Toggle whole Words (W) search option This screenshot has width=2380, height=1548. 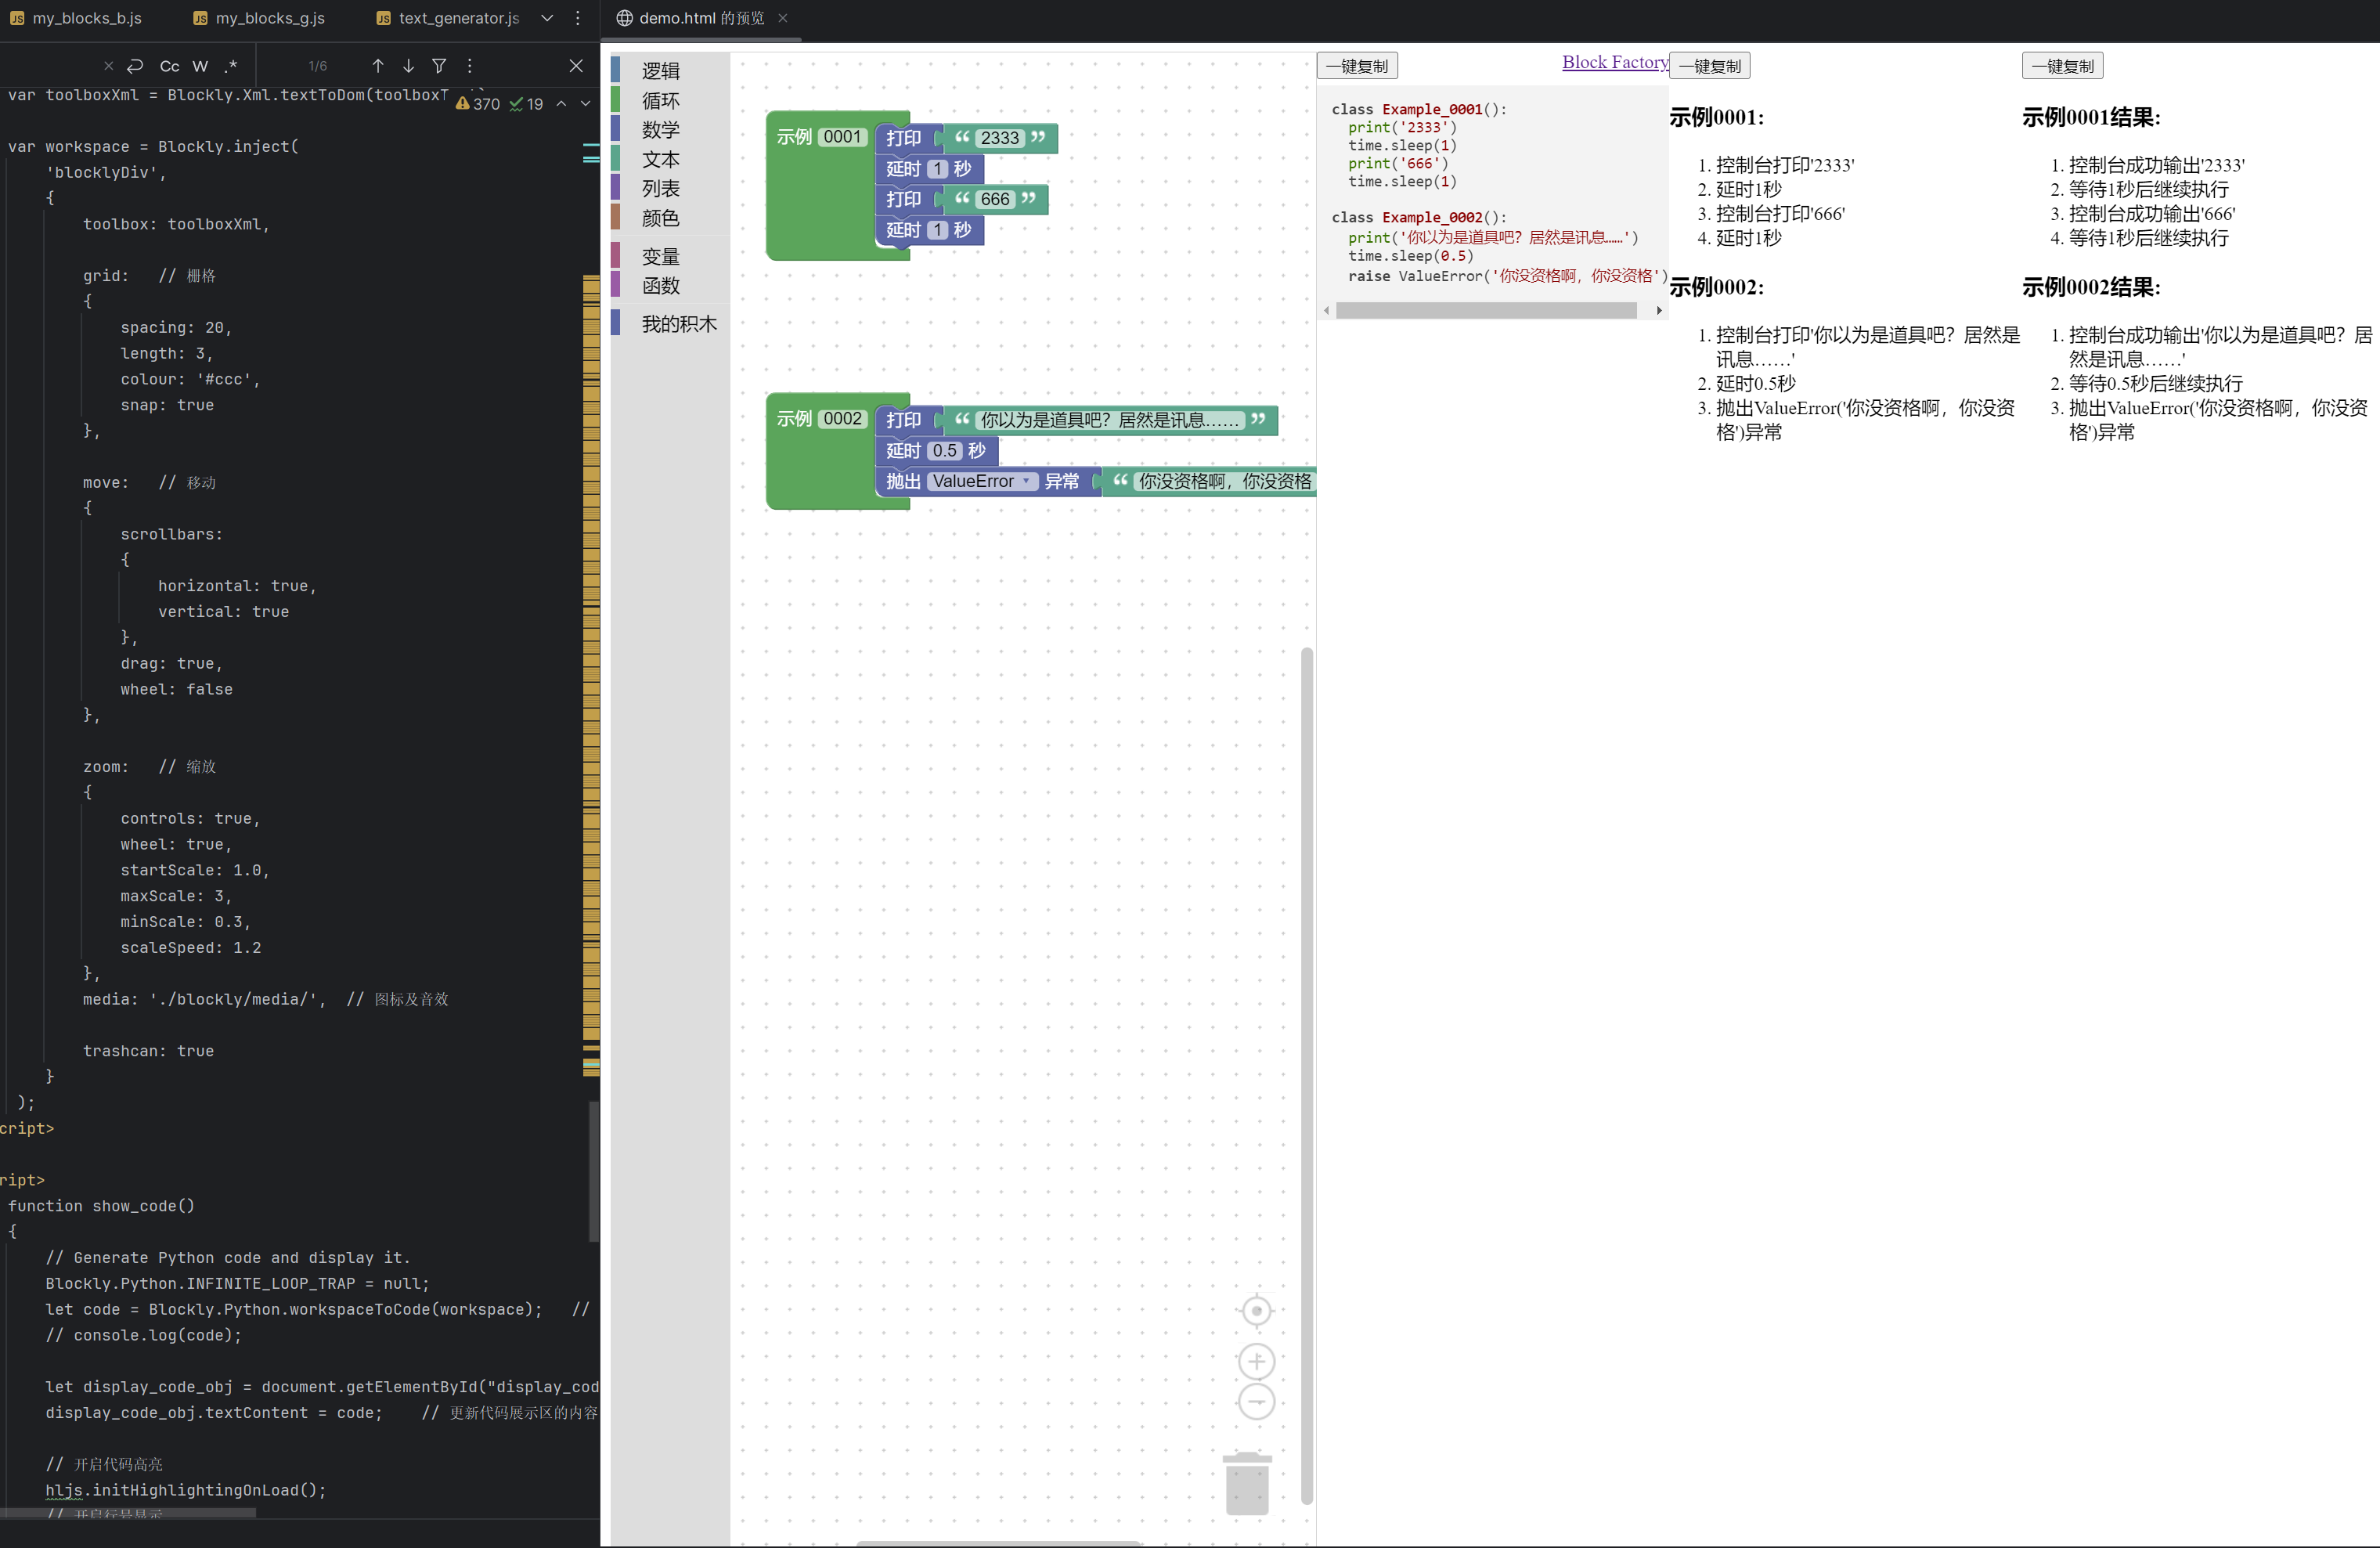click(200, 66)
